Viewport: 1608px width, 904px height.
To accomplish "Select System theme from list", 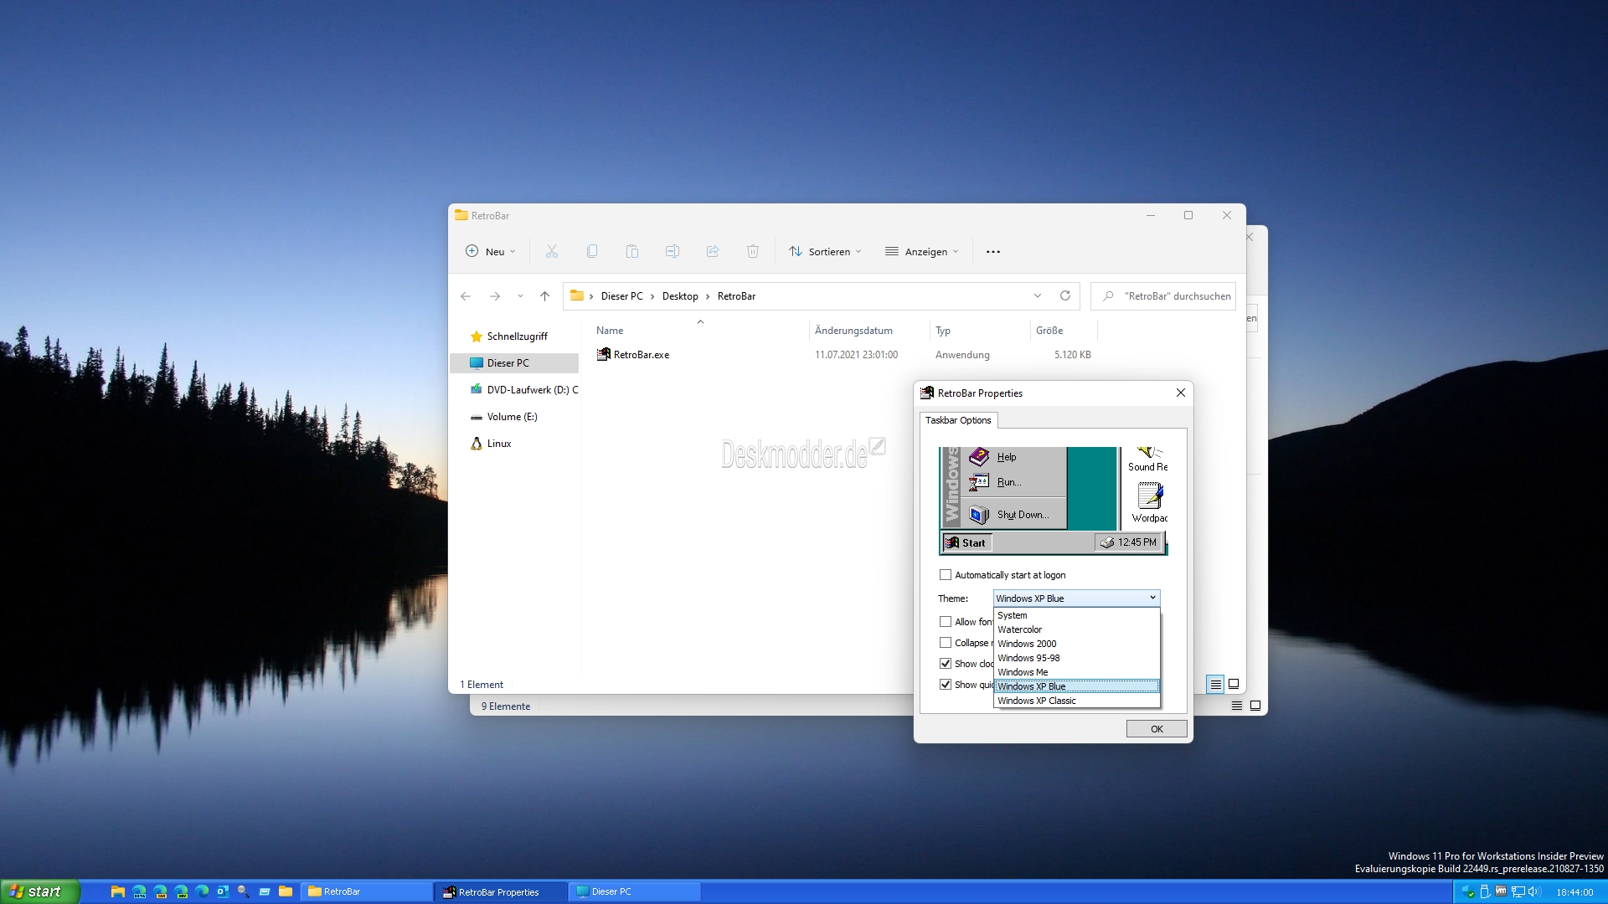I will (x=1076, y=615).
